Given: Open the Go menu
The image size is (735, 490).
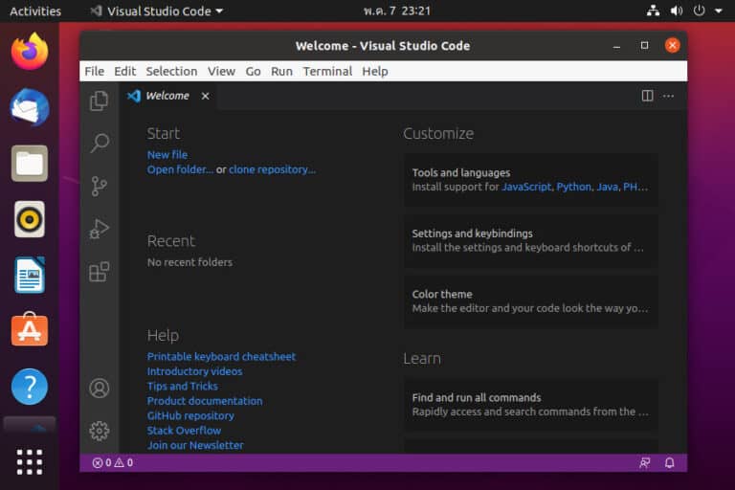Looking at the screenshot, I should 253,71.
